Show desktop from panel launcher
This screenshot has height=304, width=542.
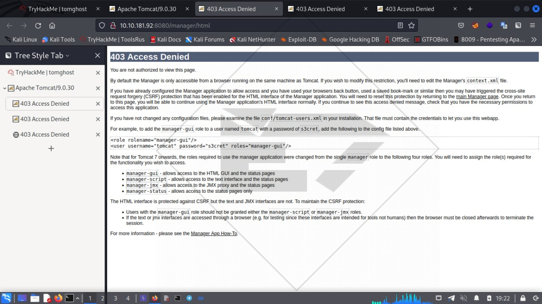pos(22,298)
